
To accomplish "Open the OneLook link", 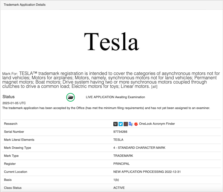I will [x=146, y=124].
